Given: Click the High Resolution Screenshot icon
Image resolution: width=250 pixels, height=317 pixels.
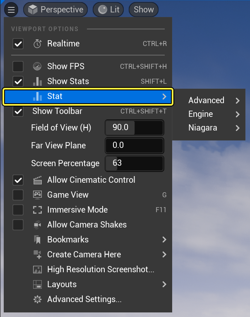Looking at the screenshot, I should click(38, 269).
